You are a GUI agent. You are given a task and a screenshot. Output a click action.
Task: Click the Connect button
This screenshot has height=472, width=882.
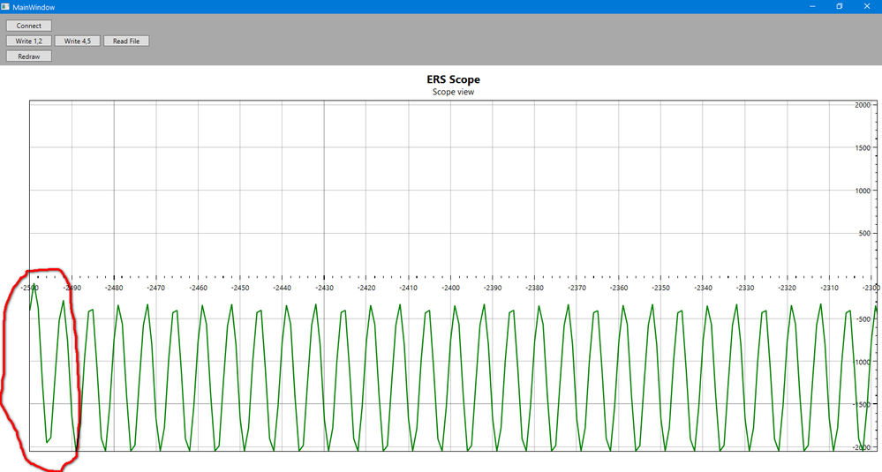28,26
